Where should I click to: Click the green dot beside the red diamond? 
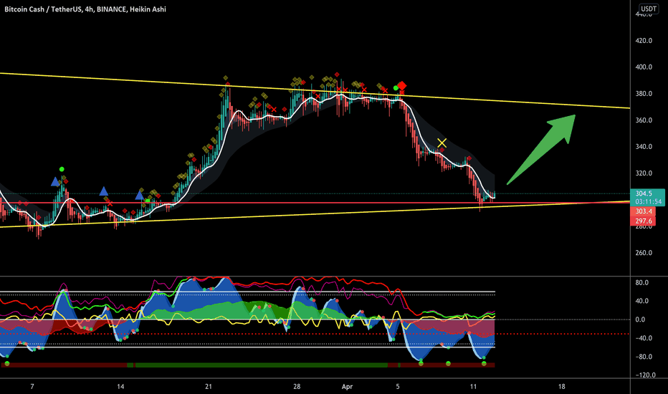[396, 88]
